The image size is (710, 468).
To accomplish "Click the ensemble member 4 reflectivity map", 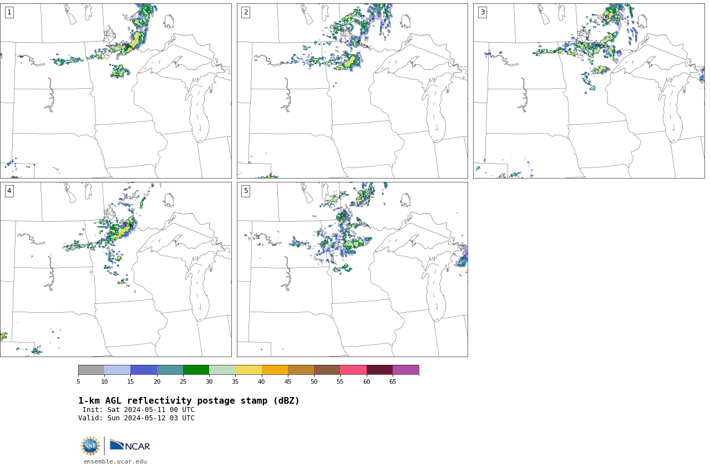I will [115, 269].
